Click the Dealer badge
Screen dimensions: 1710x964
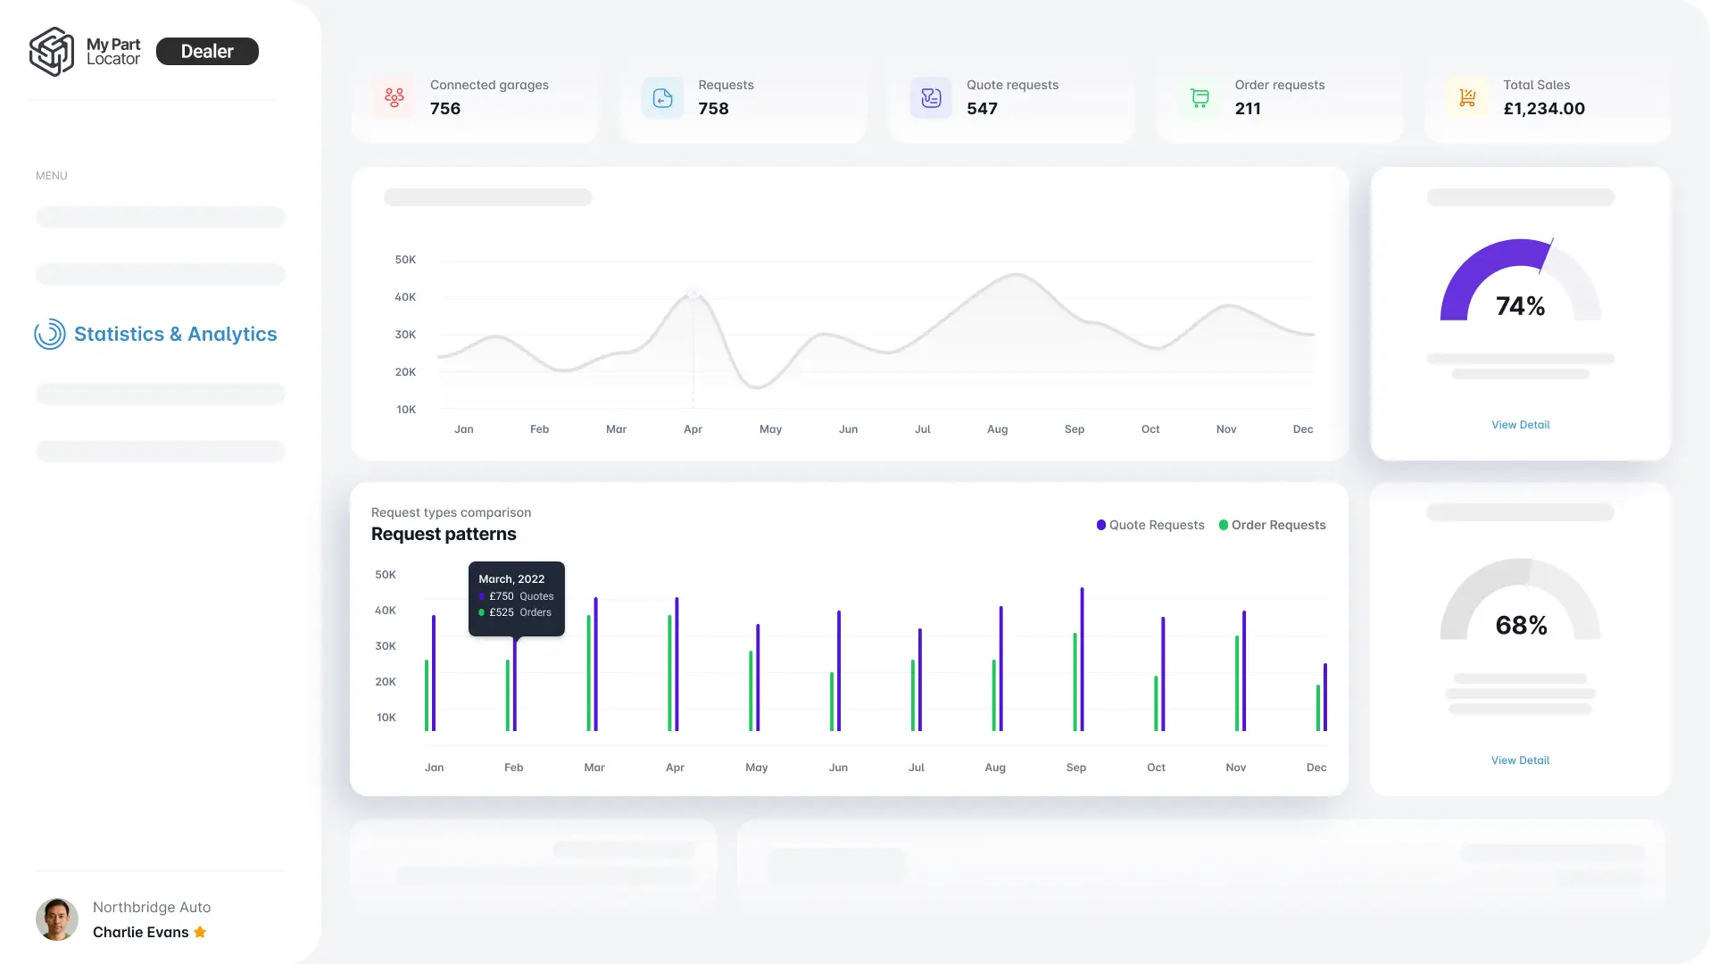pos(207,52)
